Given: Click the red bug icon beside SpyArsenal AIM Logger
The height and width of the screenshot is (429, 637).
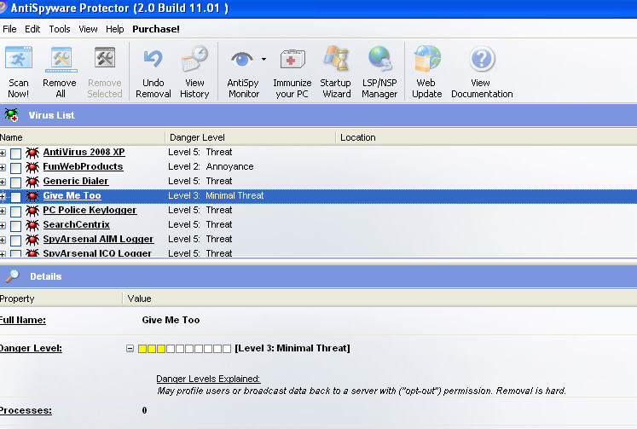Looking at the screenshot, I should point(32,240).
